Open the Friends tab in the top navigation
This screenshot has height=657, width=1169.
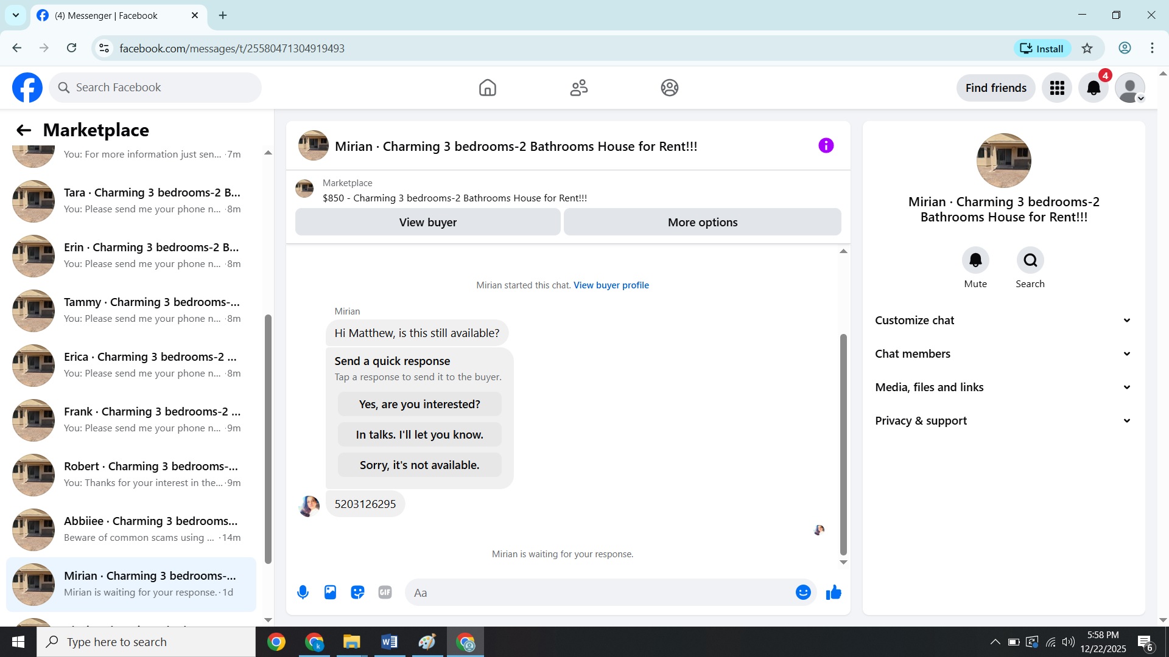click(x=578, y=88)
